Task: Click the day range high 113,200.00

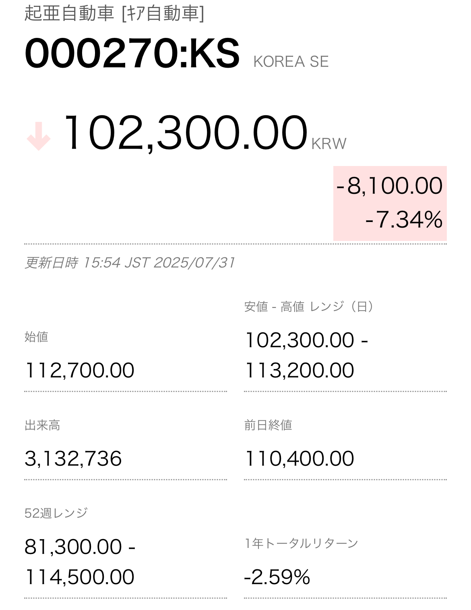Action: pyautogui.click(x=299, y=370)
